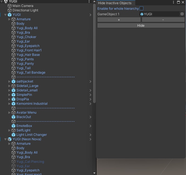
Task: Select the Yugi_Panty row
Action: click(46, 64)
